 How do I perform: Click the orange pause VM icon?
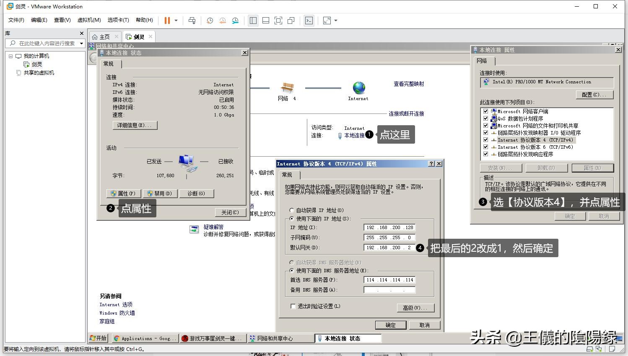167,21
